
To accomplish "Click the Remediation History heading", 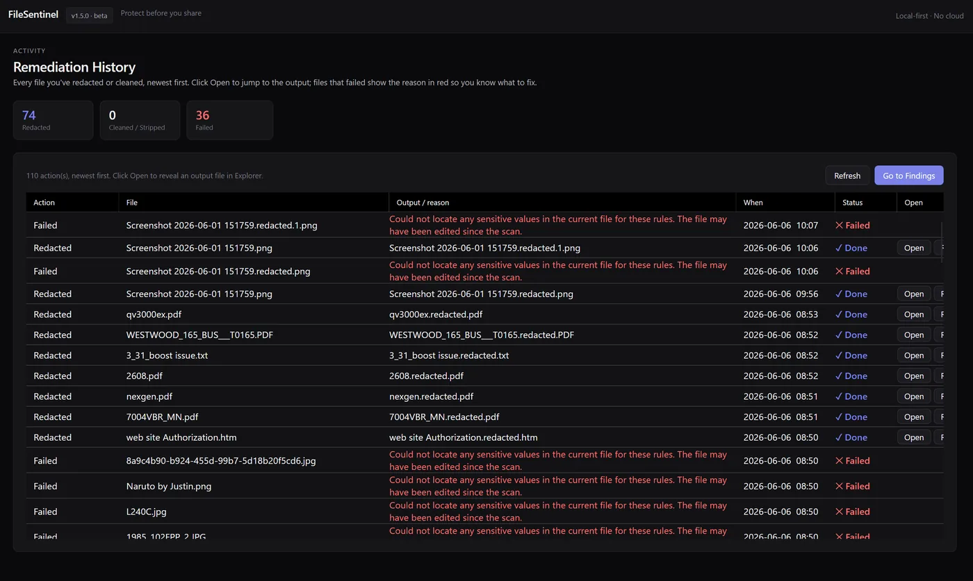I will [74, 67].
